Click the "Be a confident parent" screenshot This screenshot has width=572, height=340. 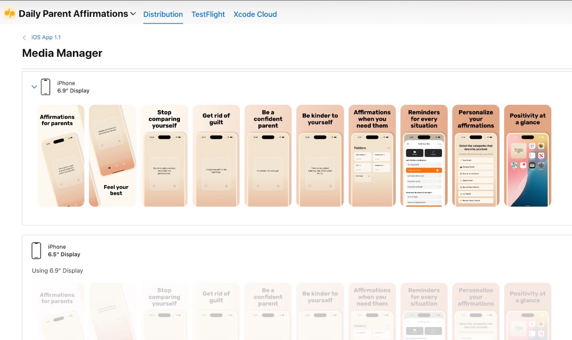(x=268, y=156)
